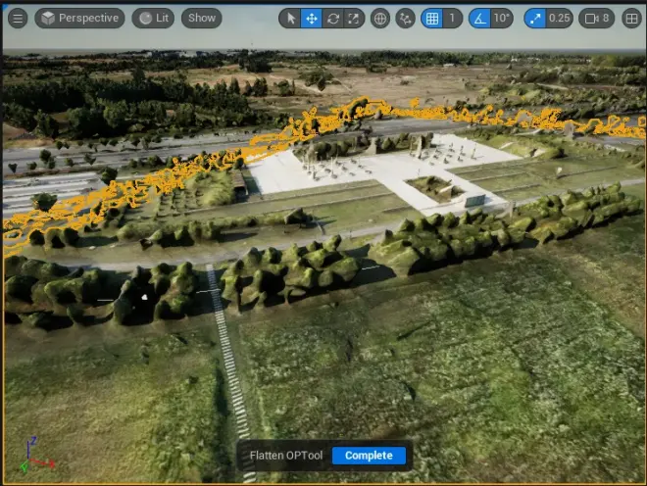Image resolution: width=647 pixels, height=486 pixels.
Task: Open the Perspective view mode dropdown
Action: pyautogui.click(x=80, y=19)
